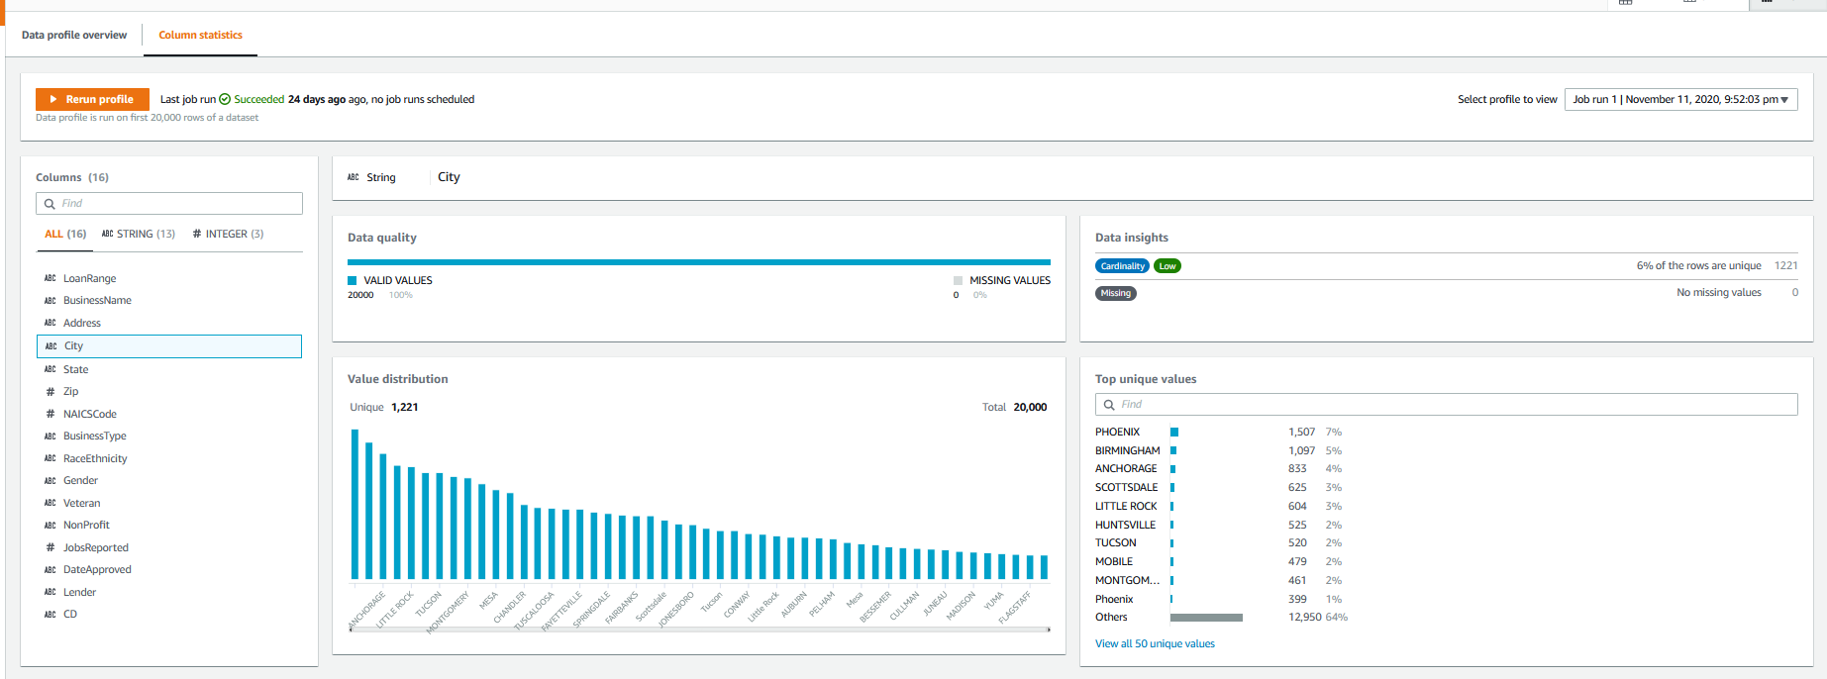This screenshot has width=1827, height=679.
Task: Click the hash icon beside JobsReported
Action: (51, 547)
